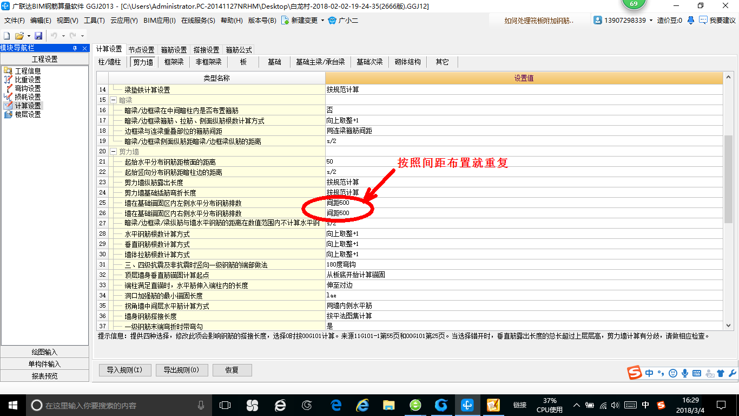Image resolution: width=739 pixels, height=416 pixels.
Task: Select 框架梁 category tab
Action: (174, 62)
